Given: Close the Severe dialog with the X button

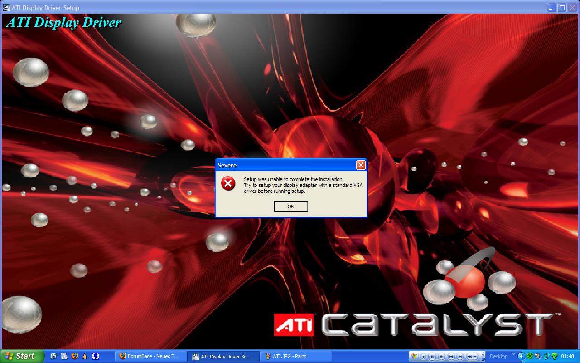Looking at the screenshot, I should coord(361,165).
